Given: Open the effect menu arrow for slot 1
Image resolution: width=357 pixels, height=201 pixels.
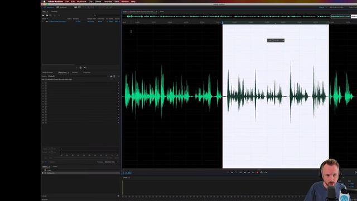Looking at the screenshot, I should point(118,83).
